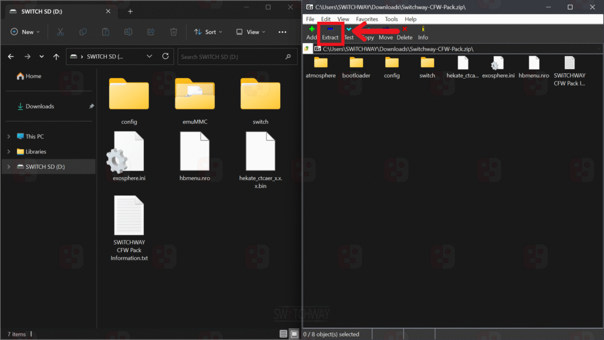Screen dimensions: 604x340
Task: Click the Cut icon in Explorer toolbar
Action: [x=60, y=32]
